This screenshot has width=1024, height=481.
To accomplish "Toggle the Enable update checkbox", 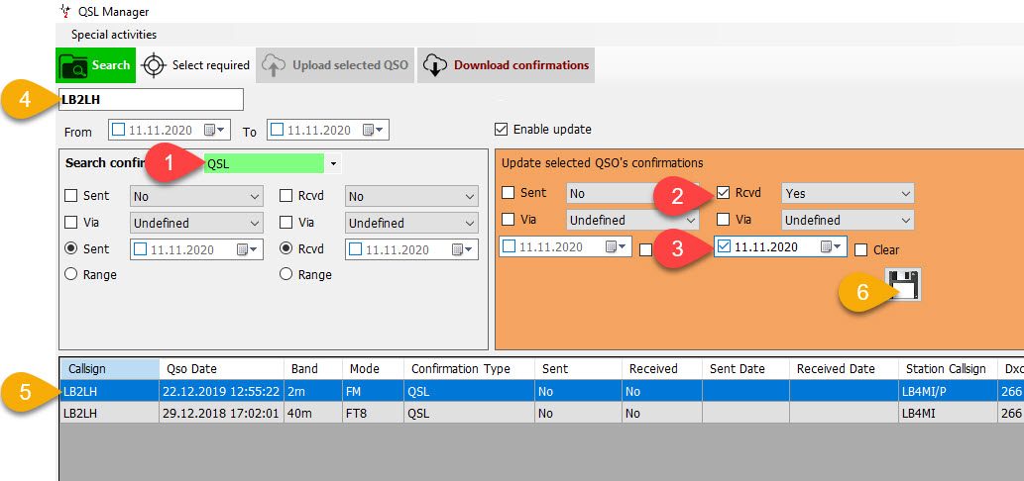I will pyautogui.click(x=501, y=129).
